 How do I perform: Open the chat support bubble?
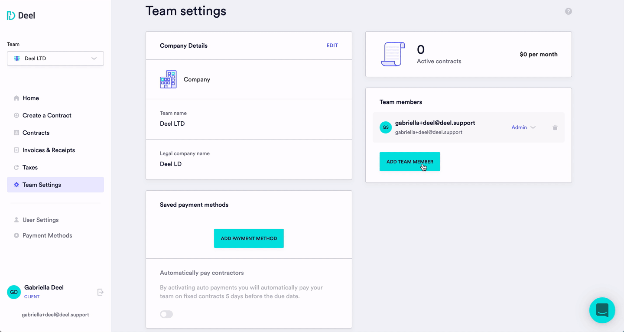tap(602, 310)
